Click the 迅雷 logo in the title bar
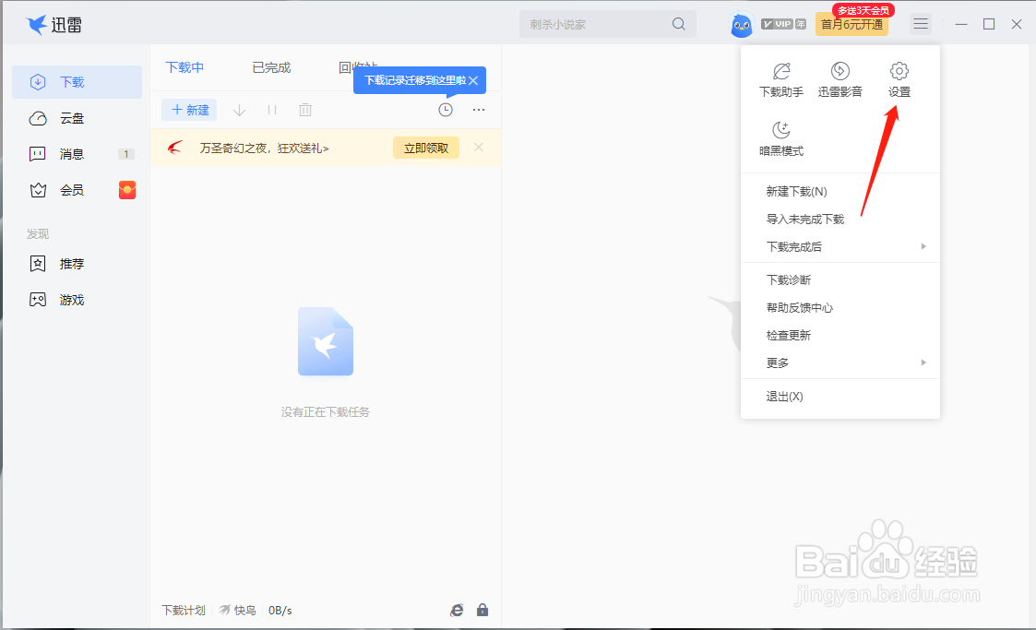Screen dimensions: 1036x630 pos(54,25)
